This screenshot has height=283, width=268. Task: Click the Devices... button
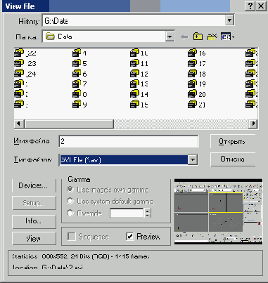coord(34,185)
